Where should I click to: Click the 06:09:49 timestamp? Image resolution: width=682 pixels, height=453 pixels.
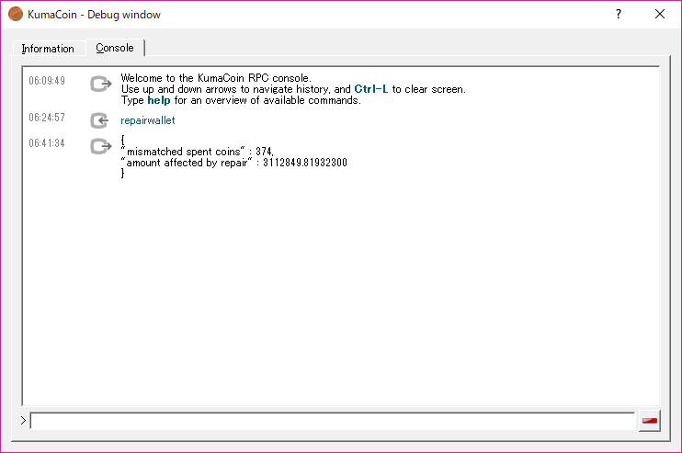click(47, 81)
